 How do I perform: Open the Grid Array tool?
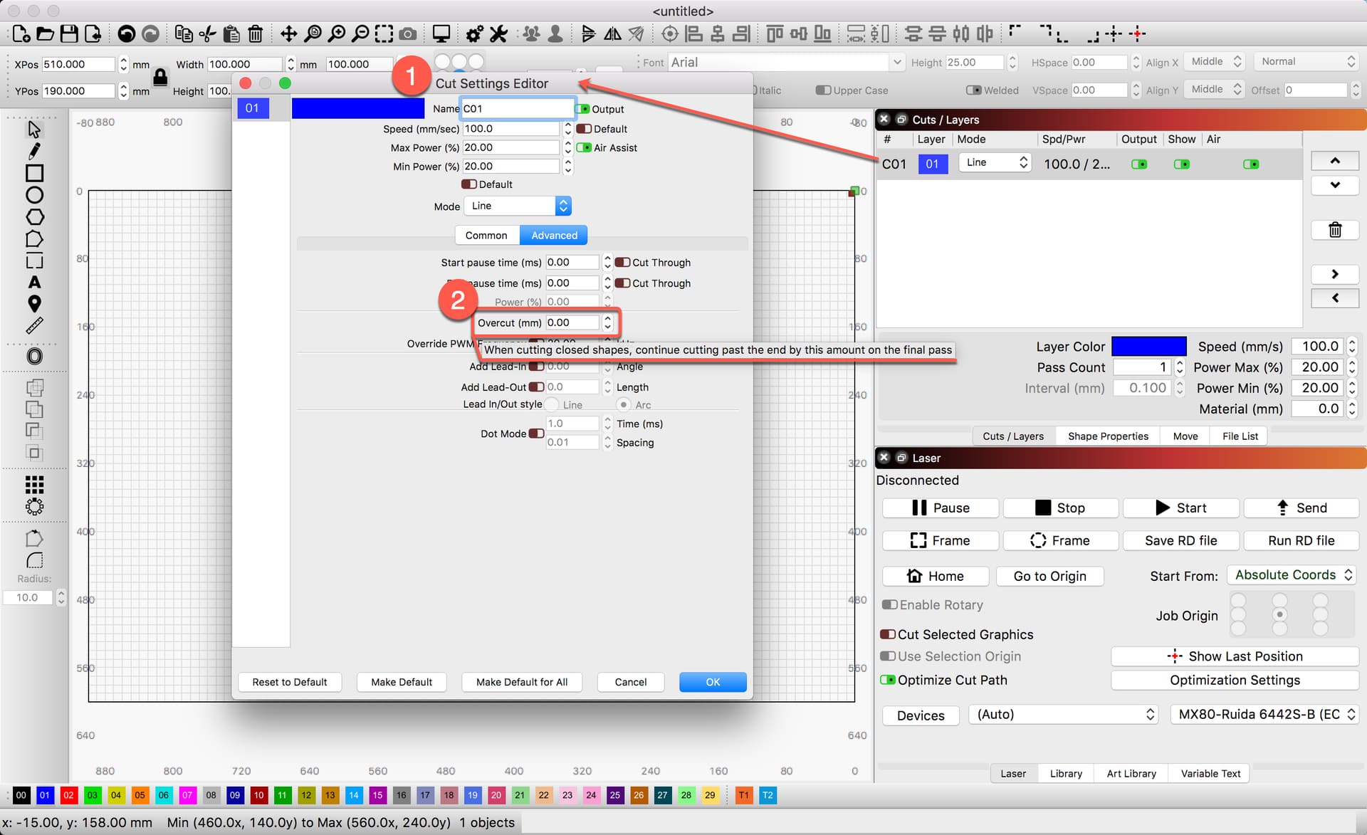[x=33, y=485]
